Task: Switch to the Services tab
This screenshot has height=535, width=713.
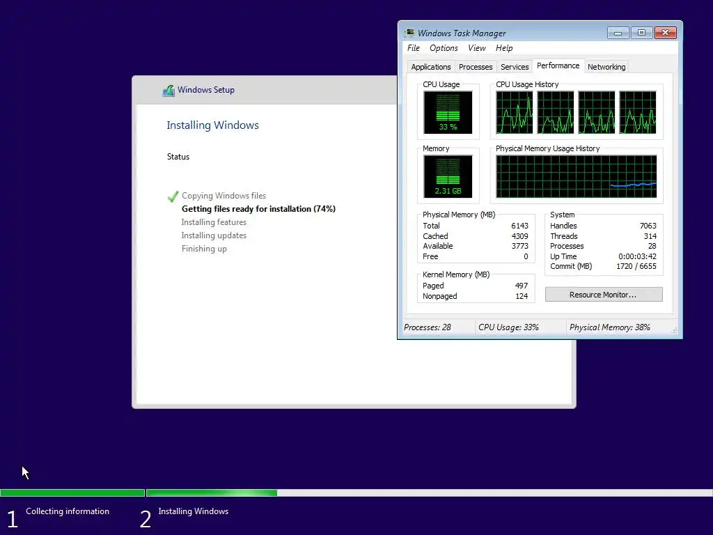Action: (515, 67)
